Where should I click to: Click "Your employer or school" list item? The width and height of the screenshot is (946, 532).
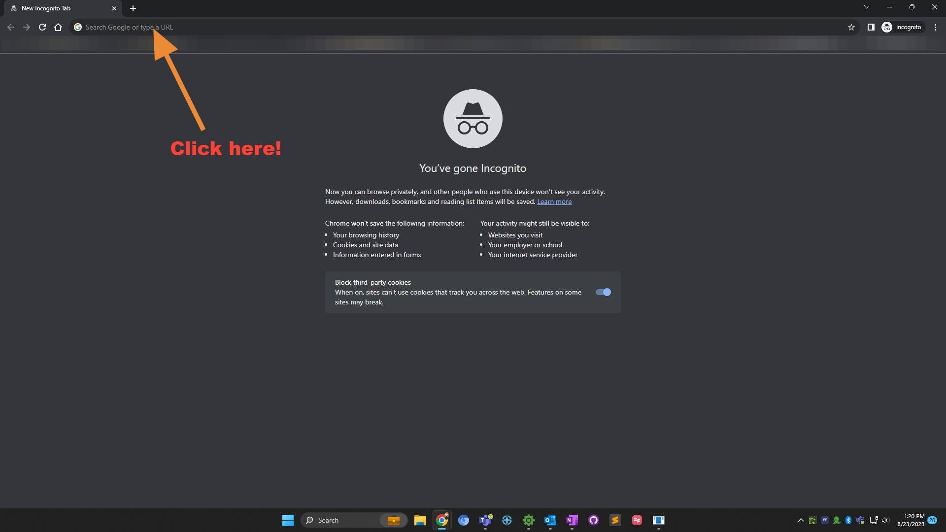(525, 245)
